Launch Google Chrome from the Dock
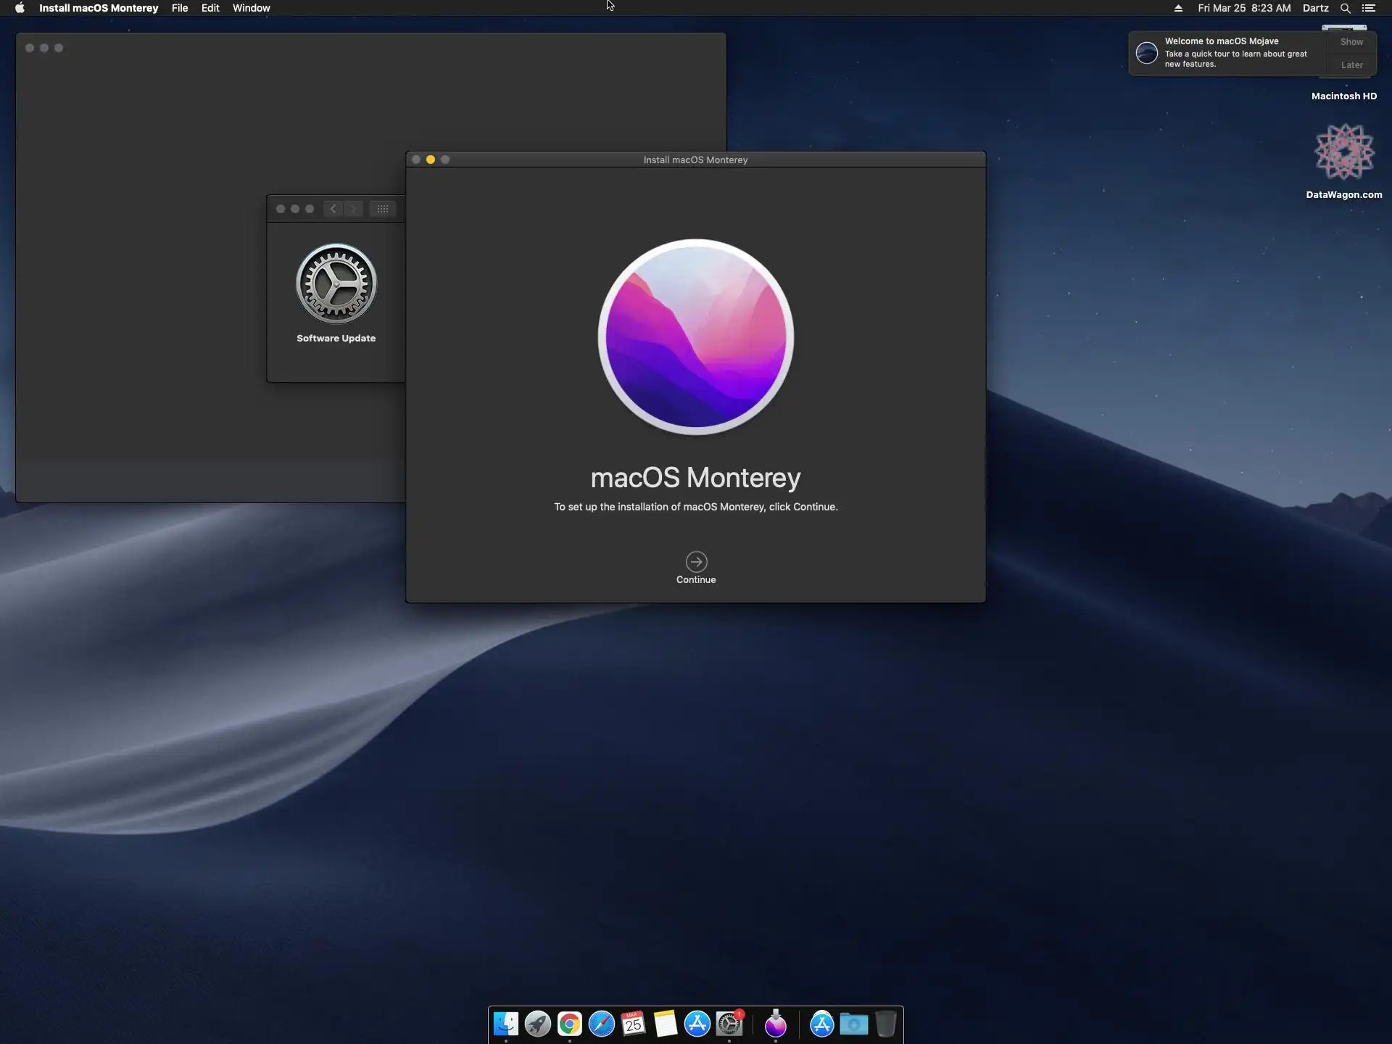Screen dimensions: 1392x1044 pyautogui.click(x=569, y=1024)
